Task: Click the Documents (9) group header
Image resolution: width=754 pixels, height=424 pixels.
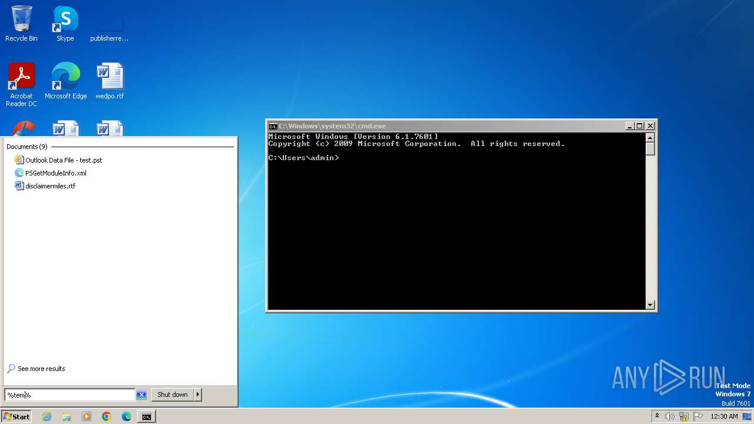Action: click(27, 147)
